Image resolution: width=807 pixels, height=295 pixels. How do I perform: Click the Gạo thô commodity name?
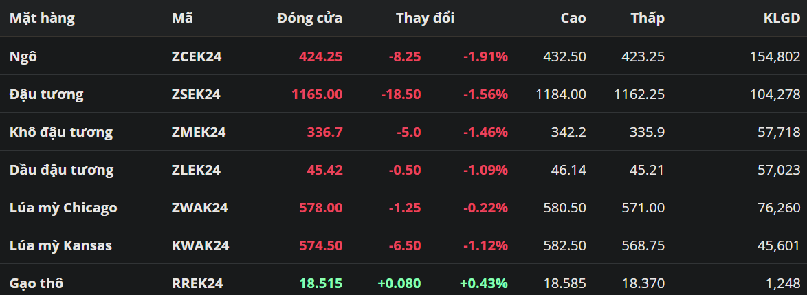[38, 283]
